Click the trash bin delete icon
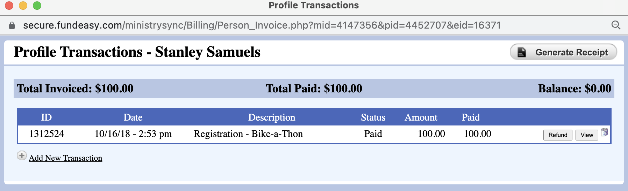The width and height of the screenshot is (628, 191). pyautogui.click(x=605, y=132)
